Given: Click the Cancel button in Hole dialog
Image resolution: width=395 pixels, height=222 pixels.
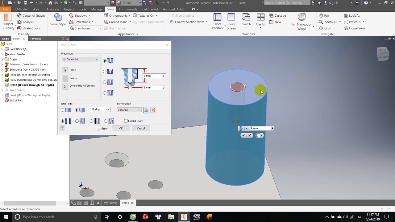Looking at the screenshot, I should point(141,129).
